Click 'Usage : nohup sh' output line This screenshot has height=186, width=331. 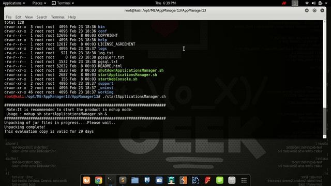(56, 114)
